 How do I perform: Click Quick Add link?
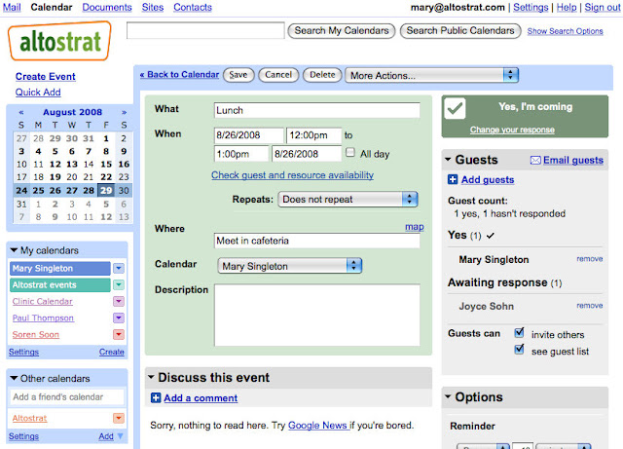(38, 93)
